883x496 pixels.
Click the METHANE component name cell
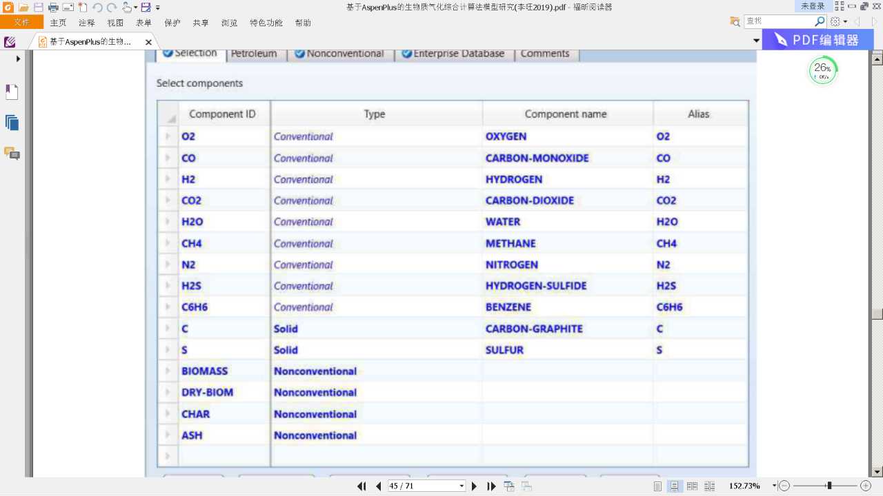pos(568,243)
